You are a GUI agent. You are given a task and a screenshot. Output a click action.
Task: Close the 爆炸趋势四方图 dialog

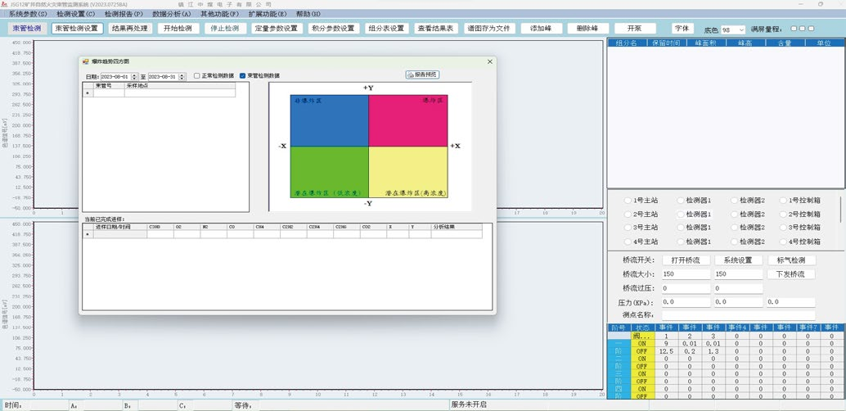[489, 61]
